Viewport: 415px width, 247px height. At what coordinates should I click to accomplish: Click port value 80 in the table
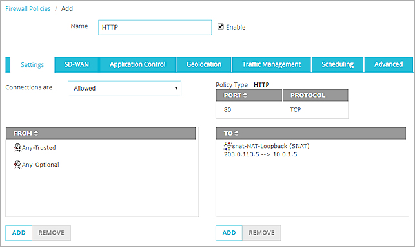click(x=227, y=109)
